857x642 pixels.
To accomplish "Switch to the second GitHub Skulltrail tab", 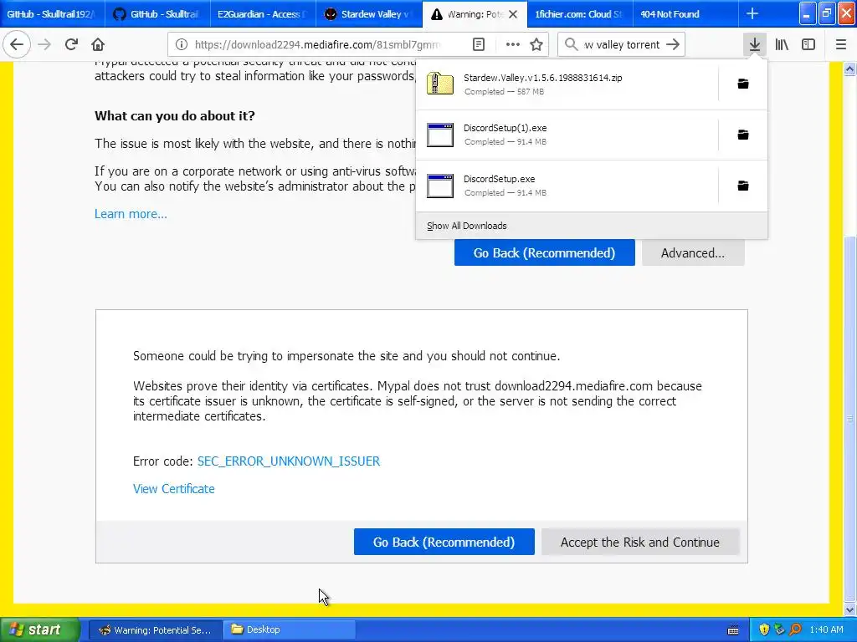I will click(157, 14).
